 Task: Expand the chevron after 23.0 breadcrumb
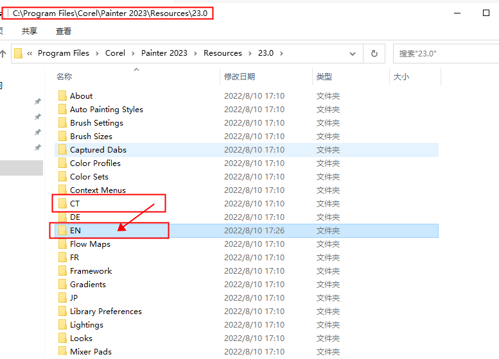tap(281, 53)
